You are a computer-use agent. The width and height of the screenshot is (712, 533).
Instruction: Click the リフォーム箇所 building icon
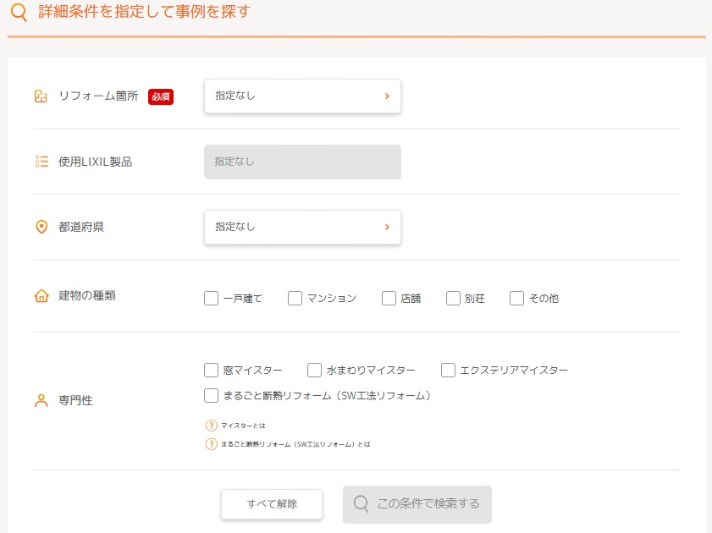(x=41, y=96)
